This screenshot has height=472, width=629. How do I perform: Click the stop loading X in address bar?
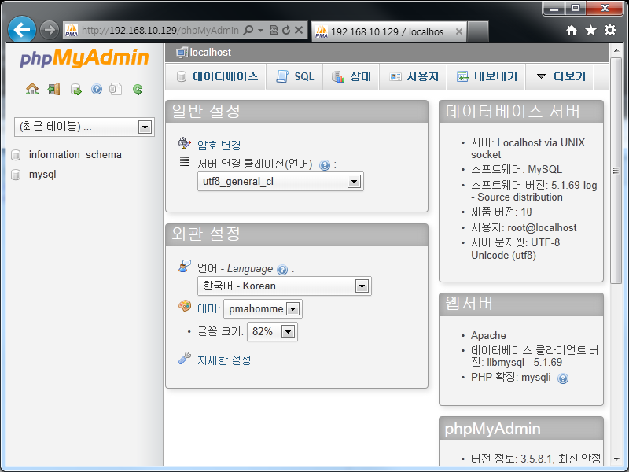click(x=299, y=30)
